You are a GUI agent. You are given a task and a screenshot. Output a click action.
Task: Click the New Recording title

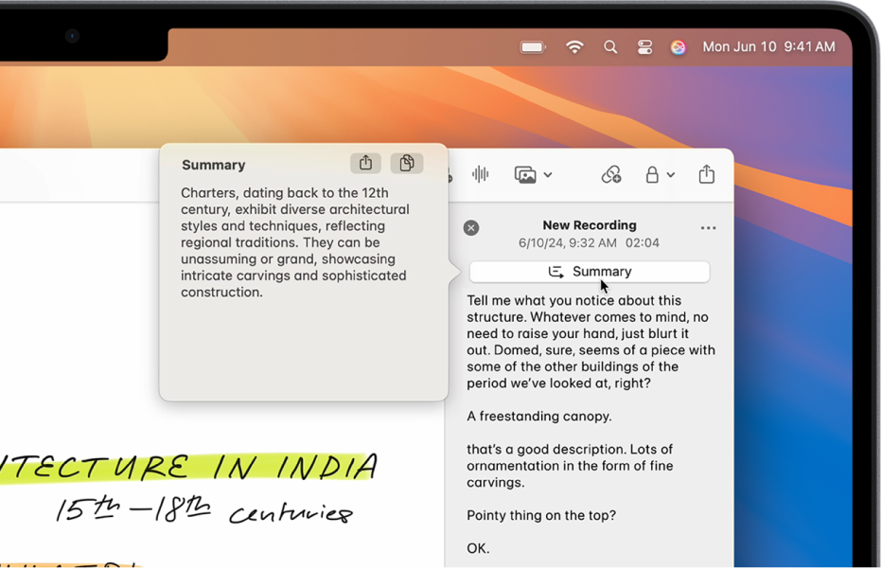(590, 225)
